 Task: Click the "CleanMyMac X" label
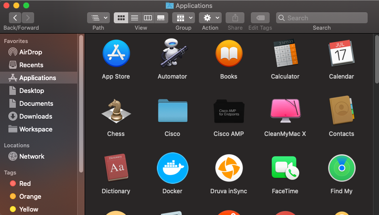click(x=285, y=133)
